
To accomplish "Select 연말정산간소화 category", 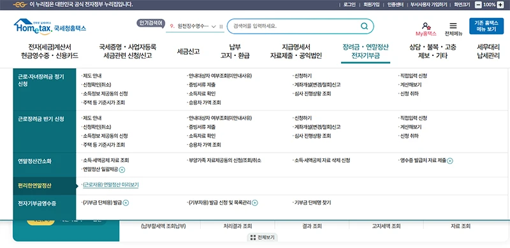I will tap(45, 165).
